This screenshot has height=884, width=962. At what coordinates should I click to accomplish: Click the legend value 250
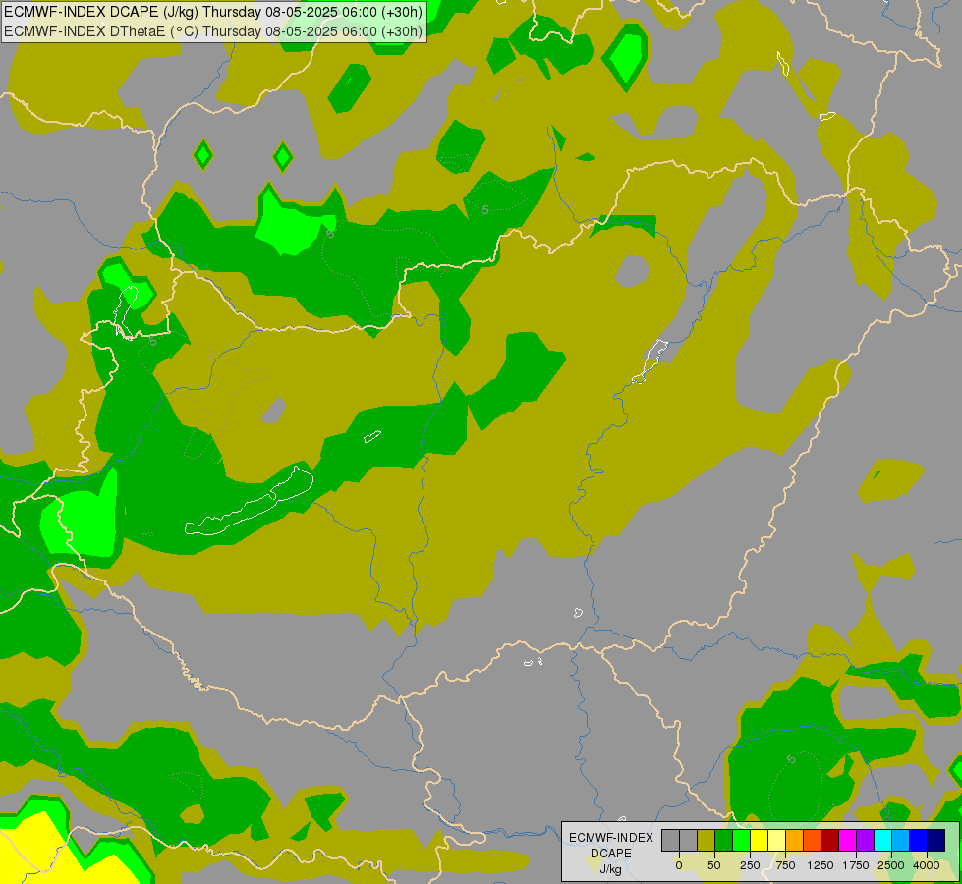pyautogui.click(x=750, y=865)
